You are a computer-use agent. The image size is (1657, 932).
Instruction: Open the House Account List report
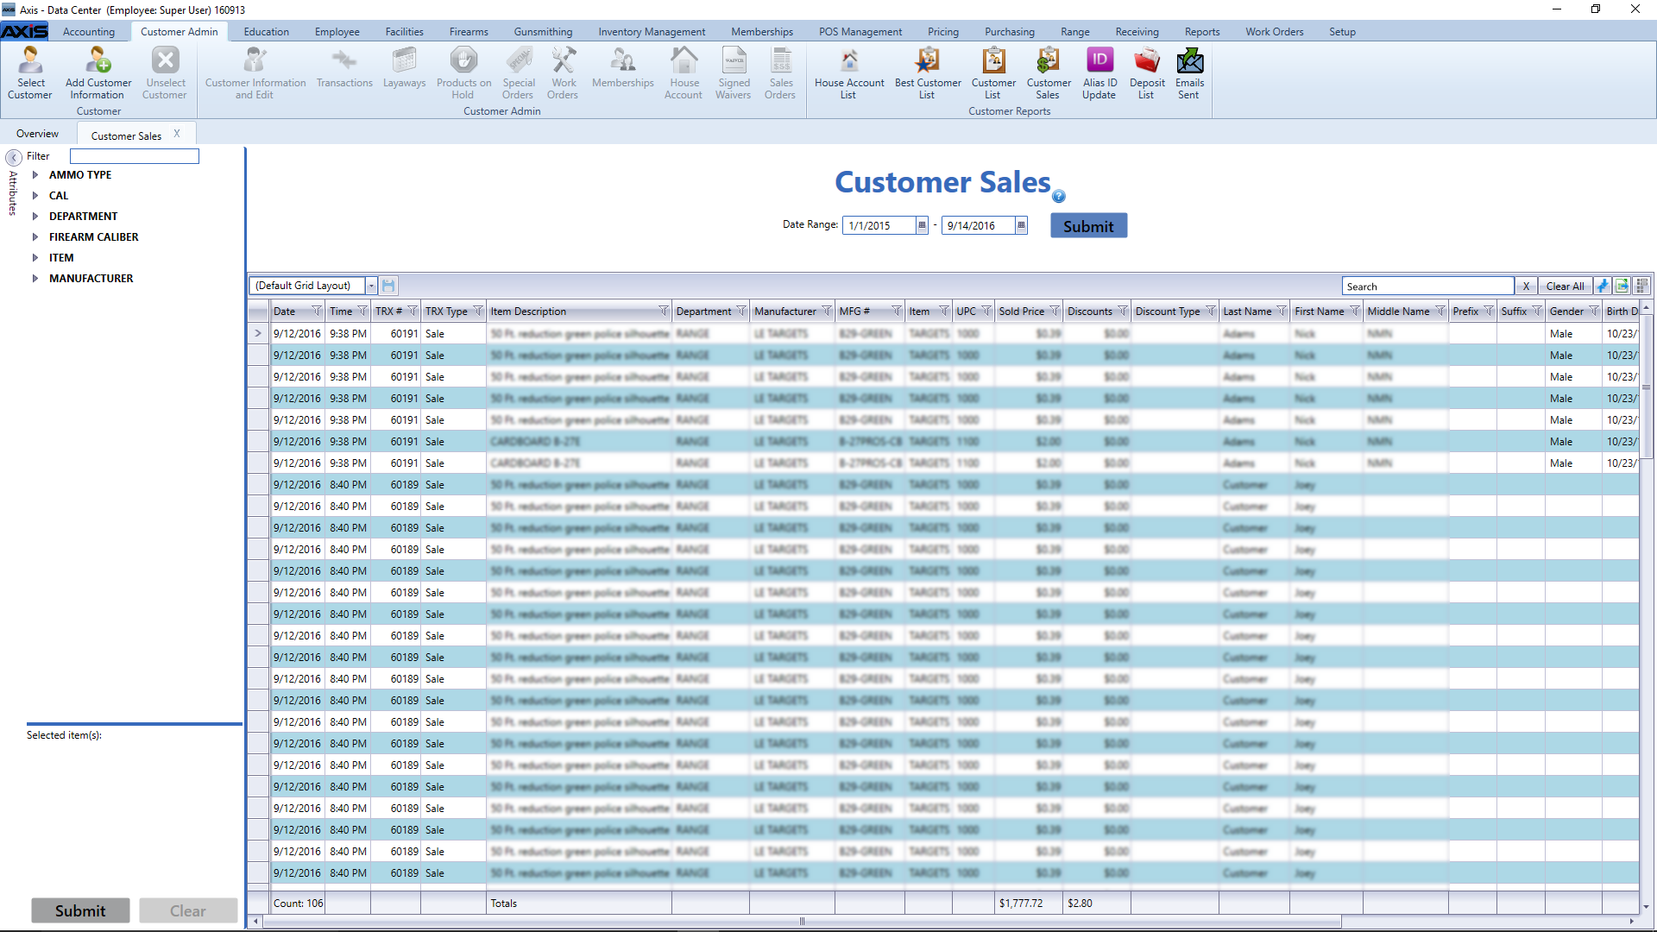[849, 73]
